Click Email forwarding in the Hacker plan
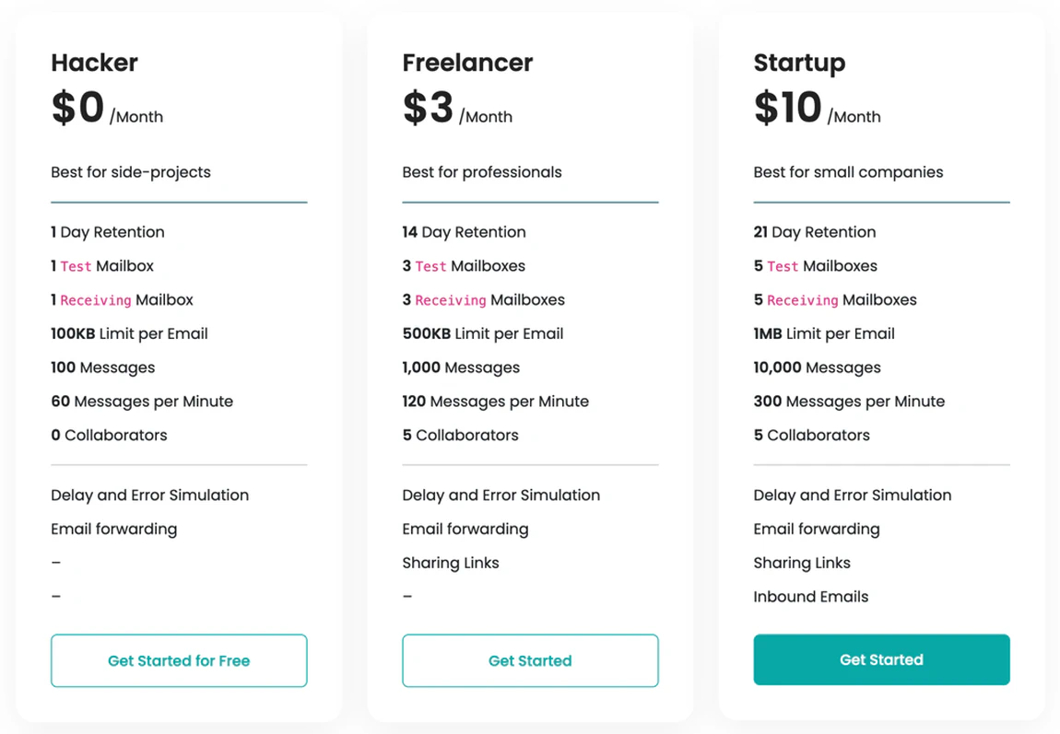Viewport: 1060px width, 734px height. (113, 529)
